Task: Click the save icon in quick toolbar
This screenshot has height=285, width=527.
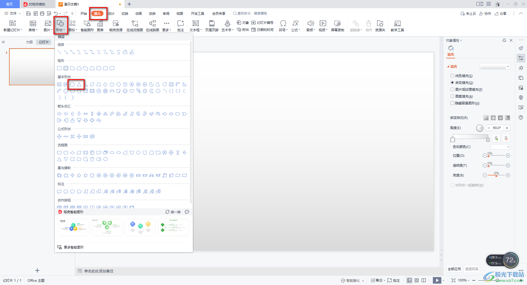Action: [28, 13]
